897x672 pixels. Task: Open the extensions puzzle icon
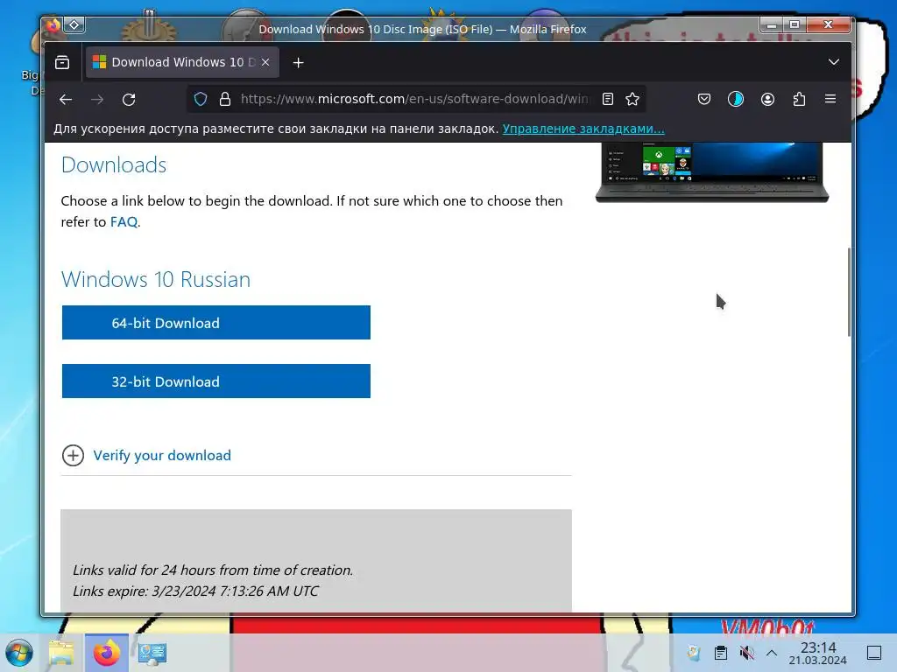pyautogui.click(x=799, y=100)
